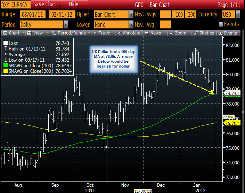
Task: Activate the Track crosshair tool
Action: (95, 33)
